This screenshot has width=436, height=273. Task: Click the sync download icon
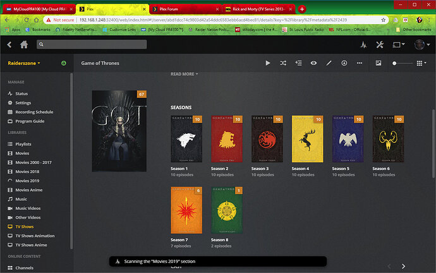pos(344,63)
